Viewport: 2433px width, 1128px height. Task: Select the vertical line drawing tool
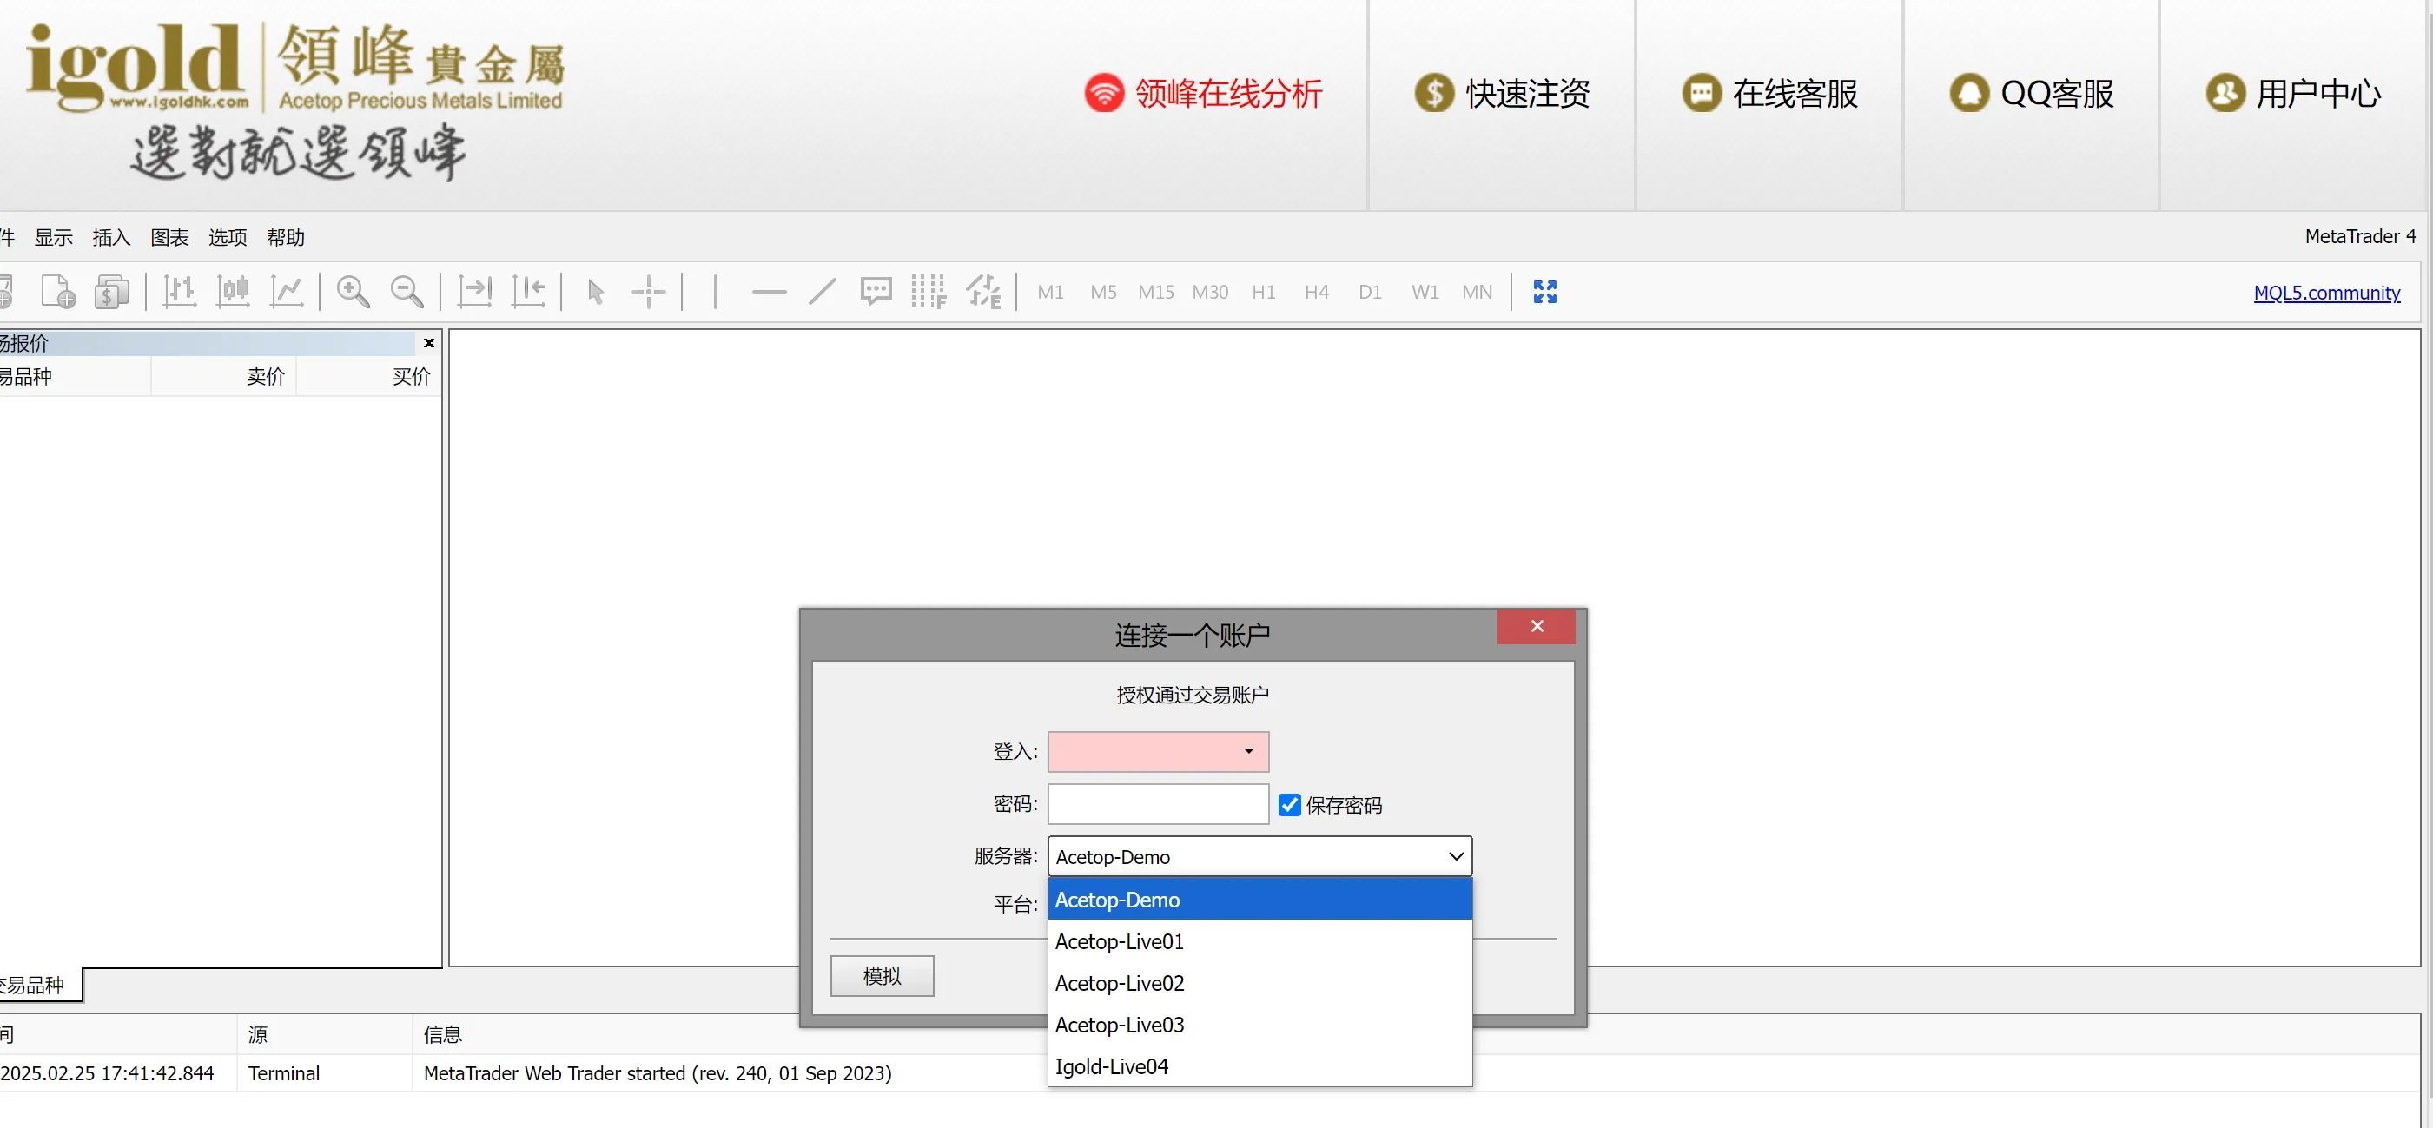click(716, 292)
